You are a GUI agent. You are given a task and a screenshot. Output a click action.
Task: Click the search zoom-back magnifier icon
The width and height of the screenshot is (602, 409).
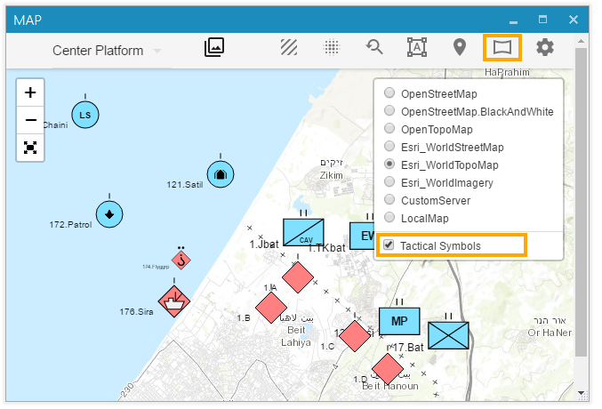[374, 48]
